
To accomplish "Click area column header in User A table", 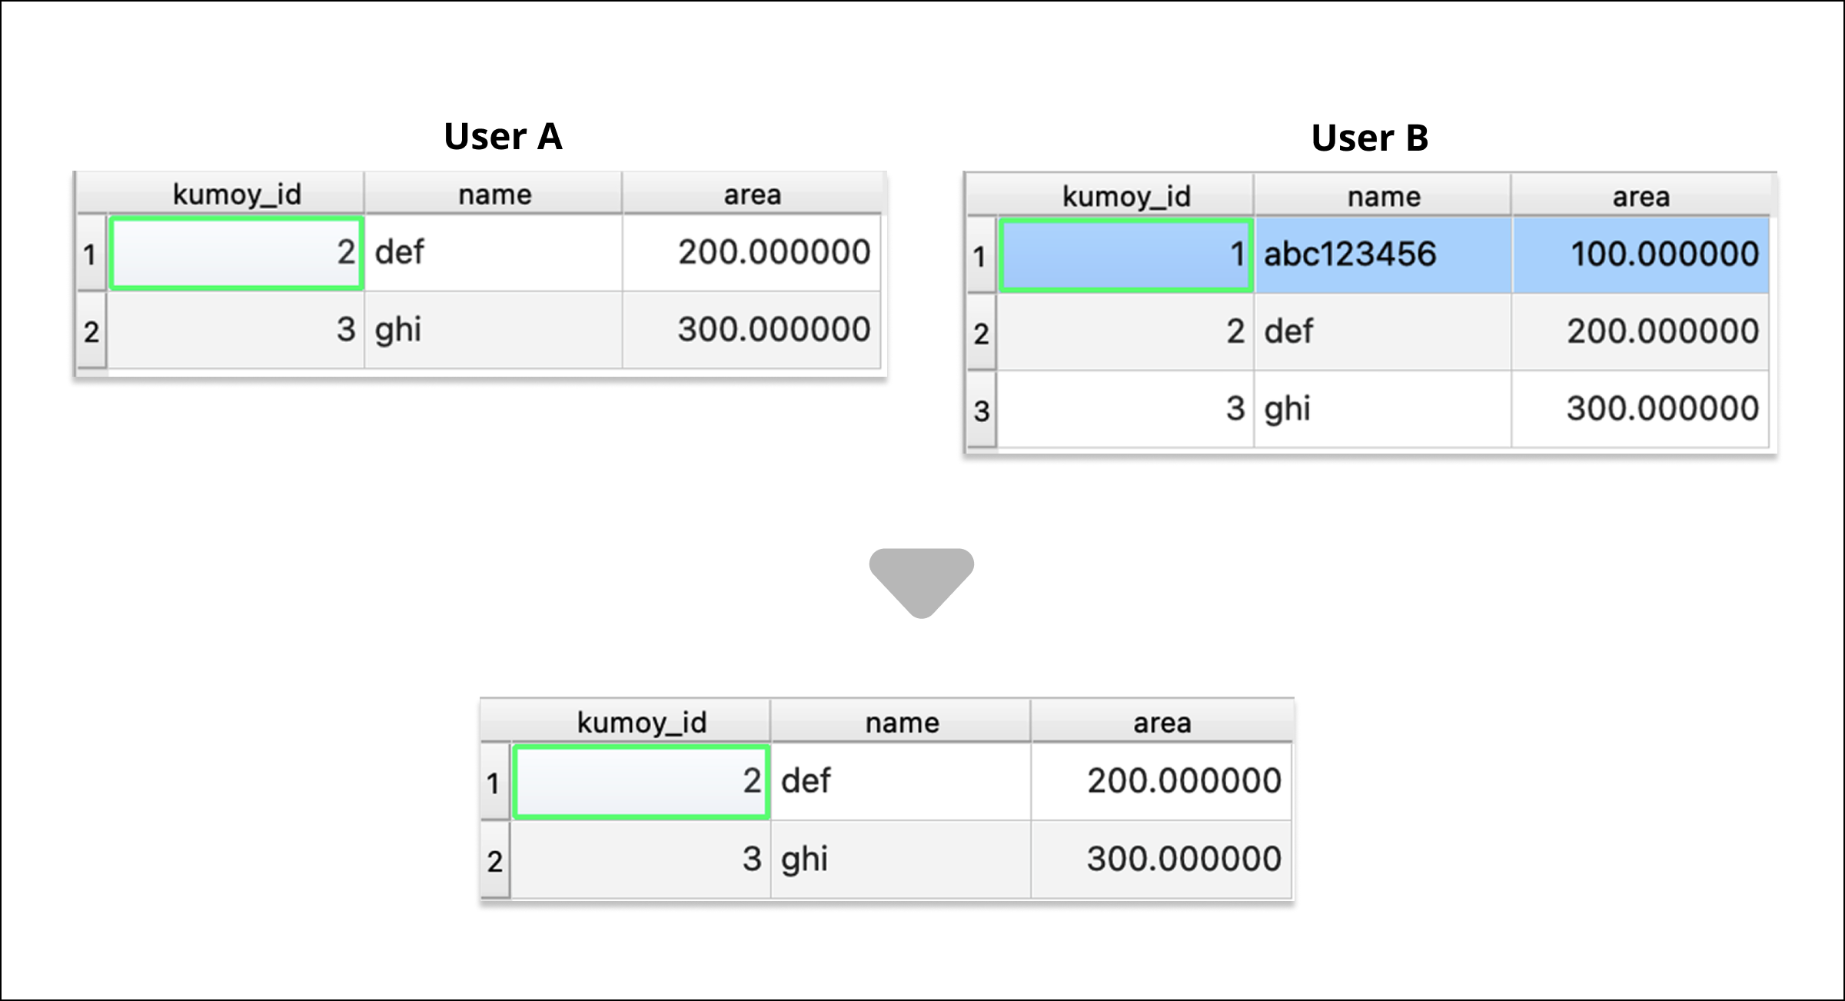I will tap(752, 194).
